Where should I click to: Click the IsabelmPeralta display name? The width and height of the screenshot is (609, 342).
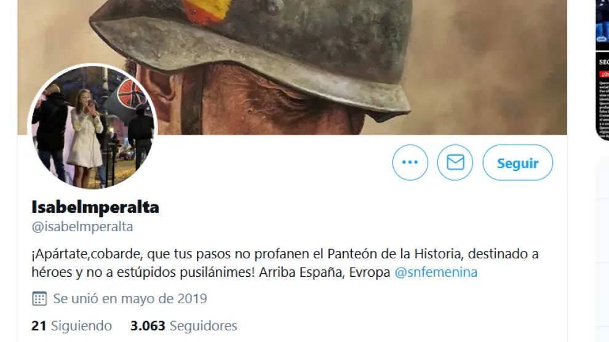point(95,207)
